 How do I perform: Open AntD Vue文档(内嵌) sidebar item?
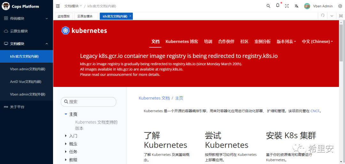pos(27,82)
